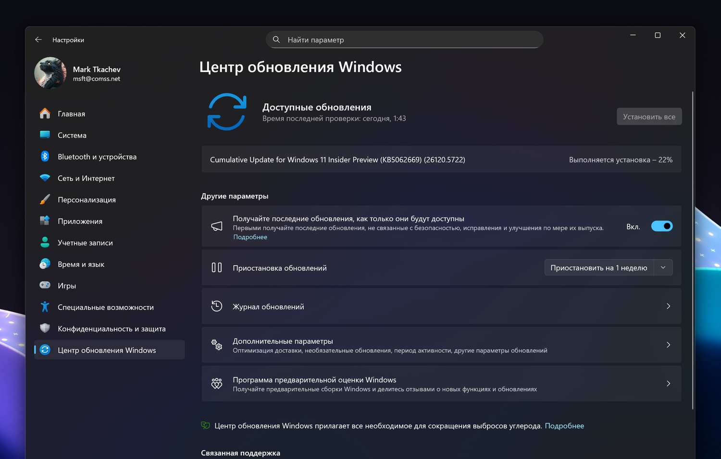Image resolution: width=721 pixels, height=459 pixels.
Task: Click the history clock icon for Журнал обновлений
Action: point(217,306)
